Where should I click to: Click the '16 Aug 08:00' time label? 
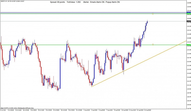148,110
